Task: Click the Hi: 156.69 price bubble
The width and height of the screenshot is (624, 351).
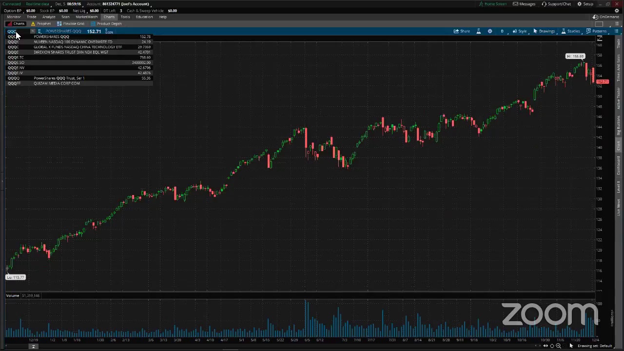Action: [575, 57]
